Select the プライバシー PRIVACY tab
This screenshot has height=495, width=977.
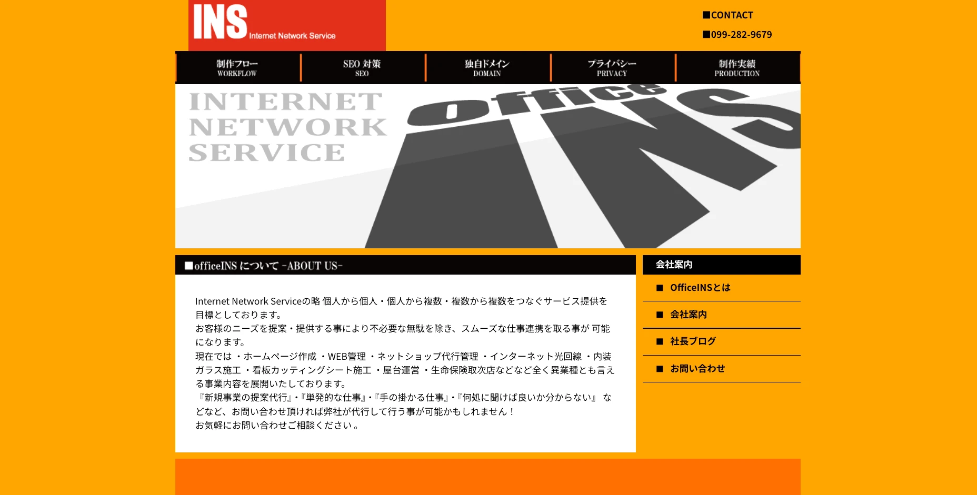coord(612,67)
